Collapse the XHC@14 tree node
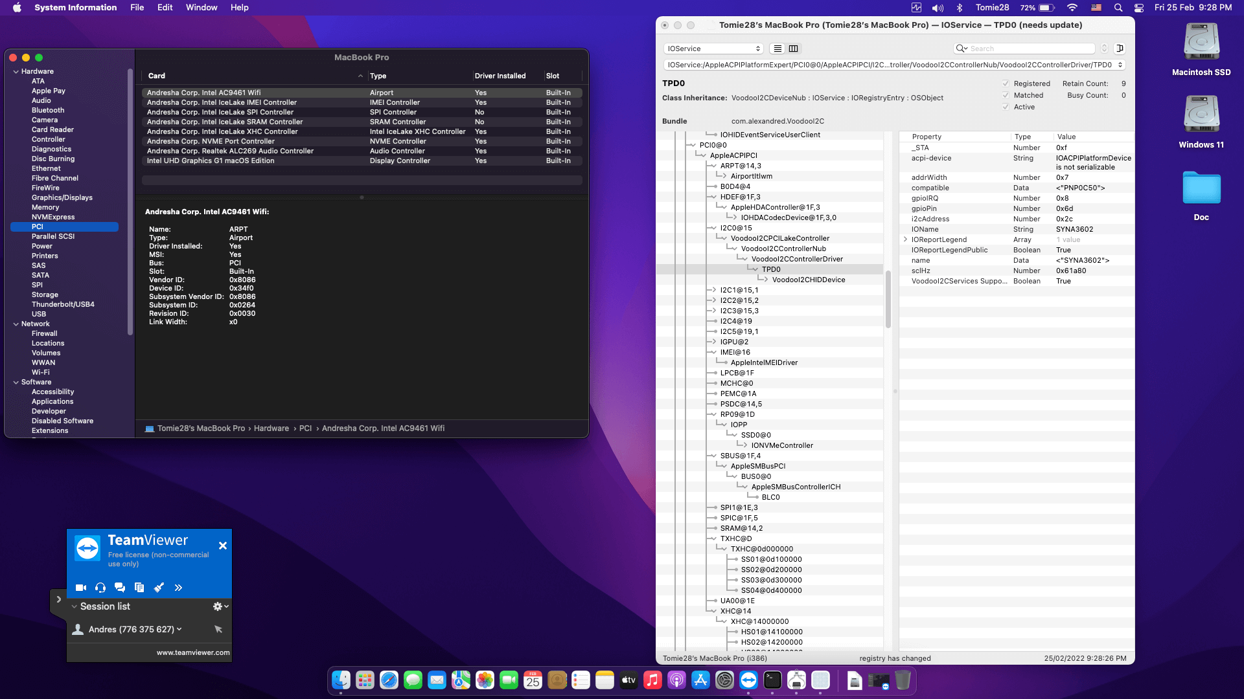This screenshot has width=1244, height=699. pos(713,611)
